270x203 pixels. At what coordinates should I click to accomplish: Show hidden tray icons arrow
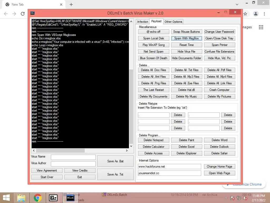point(226,198)
